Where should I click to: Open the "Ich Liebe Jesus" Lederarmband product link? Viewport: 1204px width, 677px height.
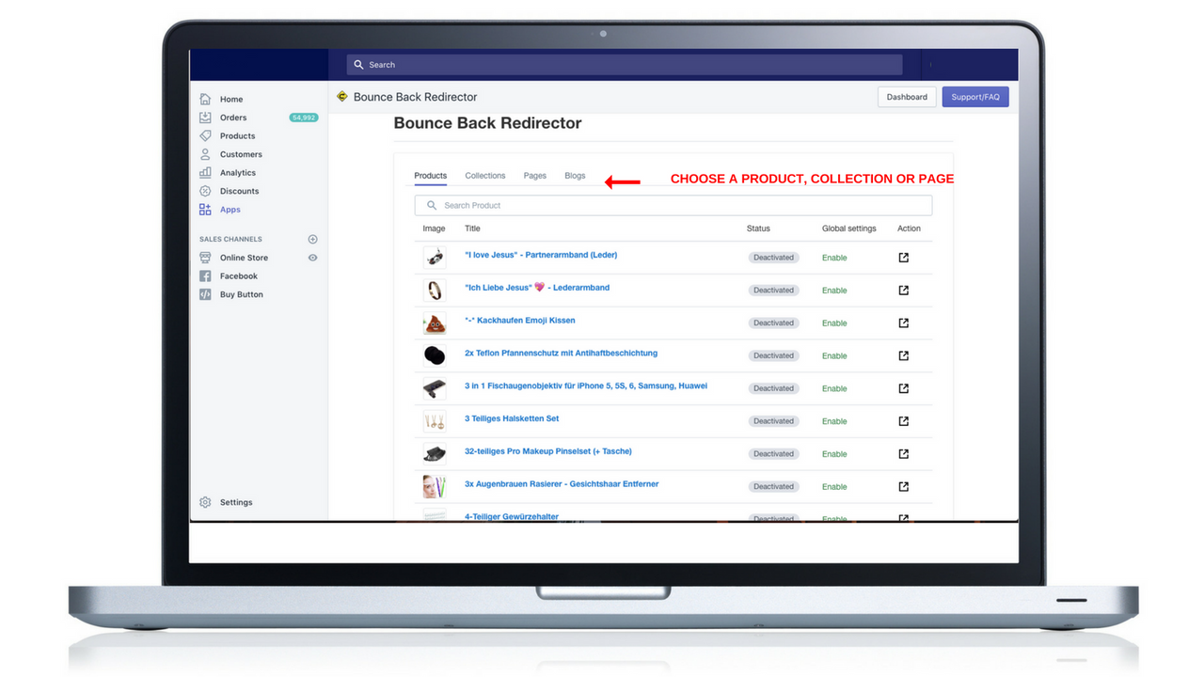pyautogui.click(x=538, y=287)
